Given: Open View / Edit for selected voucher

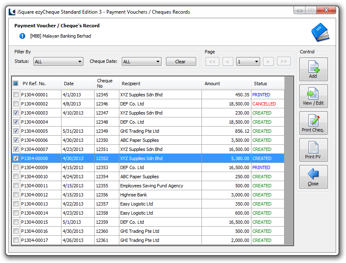Looking at the screenshot, I should click(313, 96).
